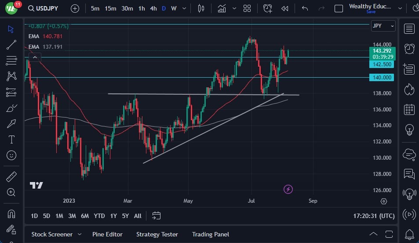The image size is (419, 243).
Task: Select the arrow annotation tool
Action: [11, 124]
